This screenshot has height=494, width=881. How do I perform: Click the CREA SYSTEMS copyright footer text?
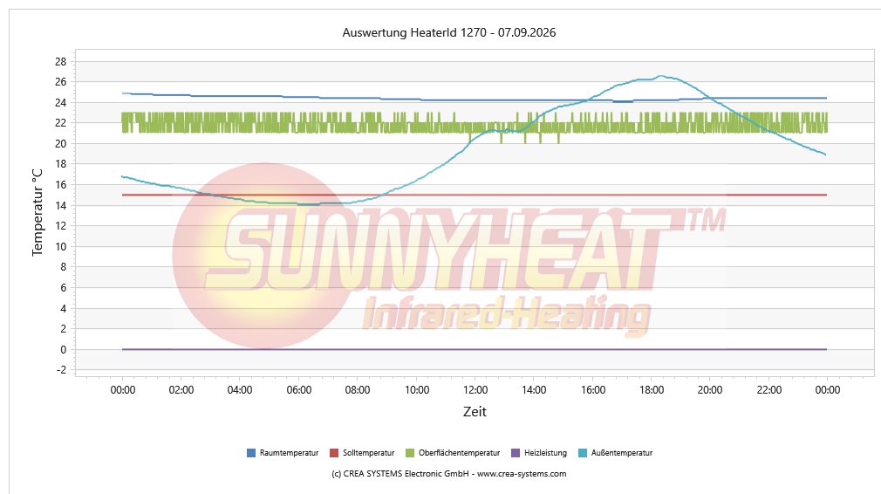449,474
